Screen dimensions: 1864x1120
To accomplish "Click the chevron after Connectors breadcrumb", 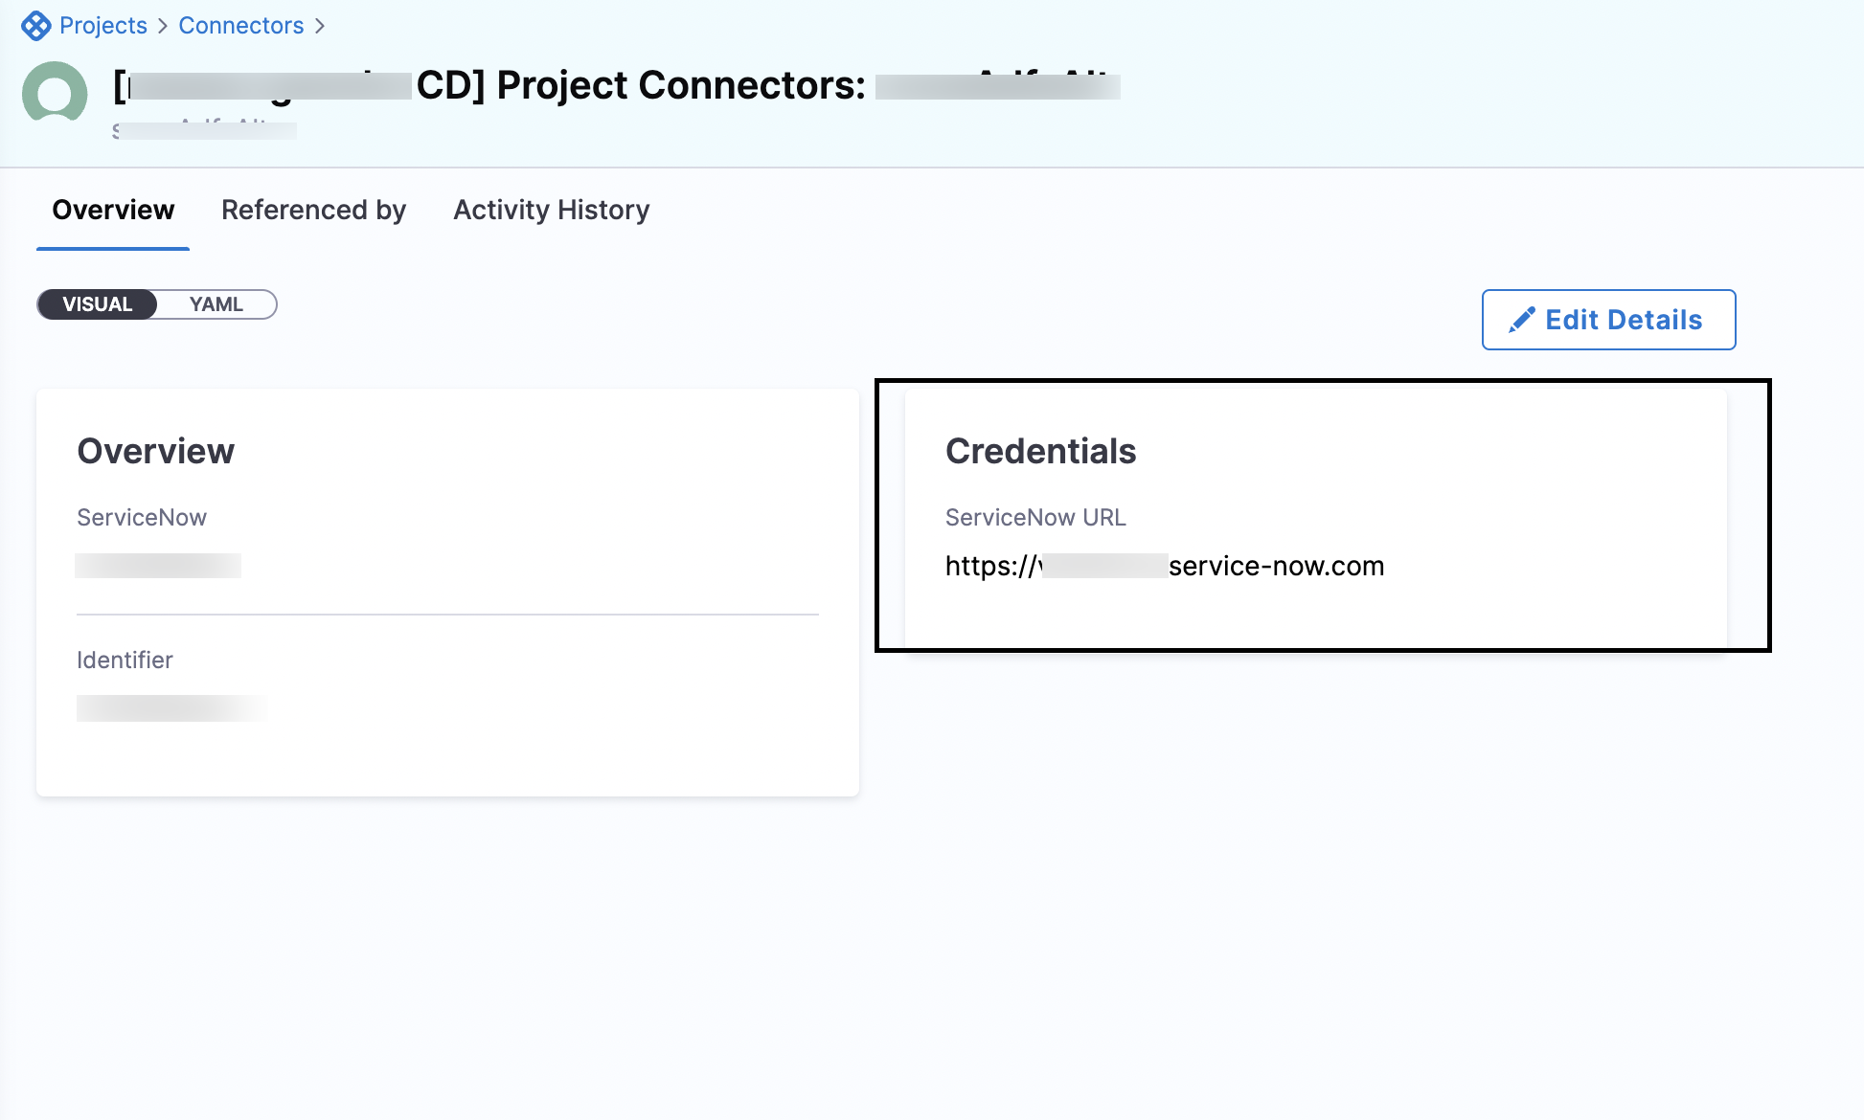I will coord(320,26).
